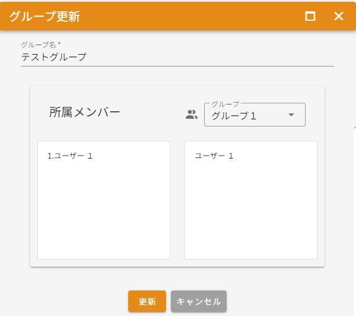This screenshot has height=316, width=356.
Task: Select ユーザー 1 in the right user list
Action: [x=214, y=156]
